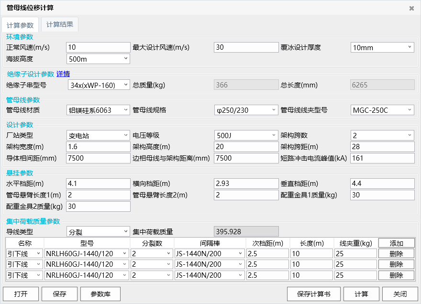Click the 短路冲击电流峰值 input field

pyautogui.click(x=382, y=158)
